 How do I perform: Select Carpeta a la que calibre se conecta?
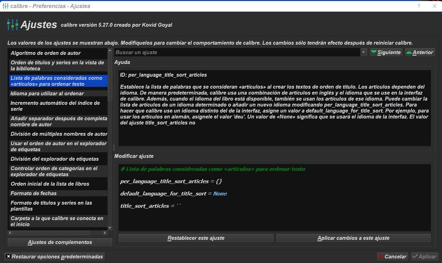[58, 221]
